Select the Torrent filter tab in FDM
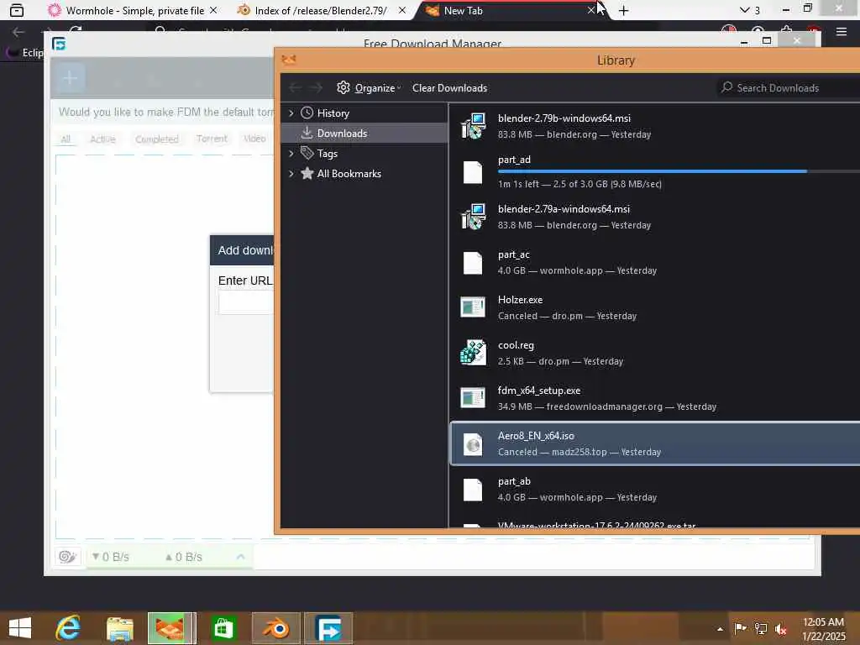Image resolution: width=860 pixels, height=645 pixels. tap(212, 139)
